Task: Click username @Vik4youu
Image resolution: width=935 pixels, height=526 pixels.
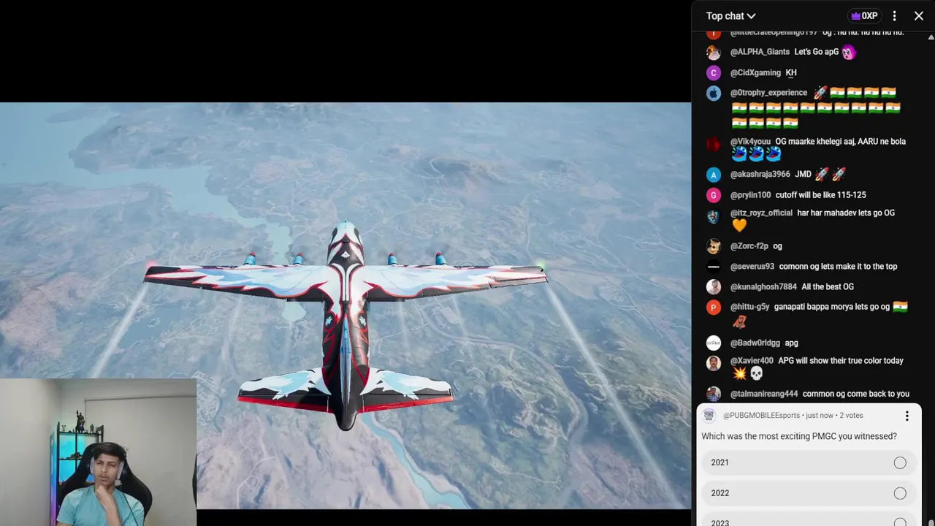Action: click(750, 142)
